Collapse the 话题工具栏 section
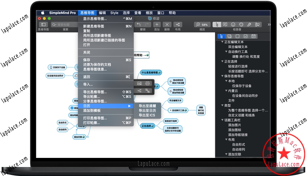307x176 pixels. point(223,120)
